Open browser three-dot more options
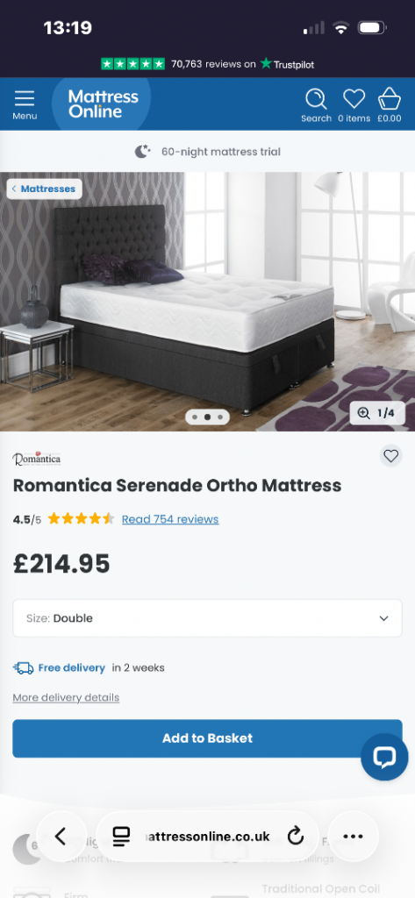This screenshot has height=898, width=415. coord(353,836)
